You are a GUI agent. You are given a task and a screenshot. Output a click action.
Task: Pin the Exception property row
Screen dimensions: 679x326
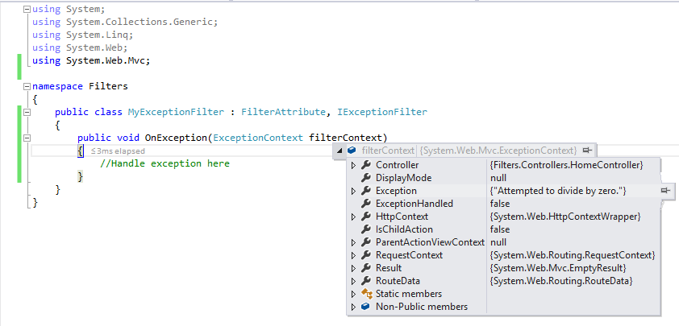(x=665, y=191)
